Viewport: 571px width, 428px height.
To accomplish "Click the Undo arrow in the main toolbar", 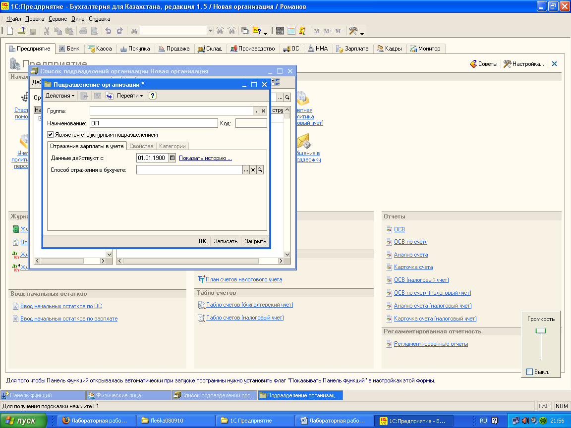I will pyautogui.click(x=108, y=31).
